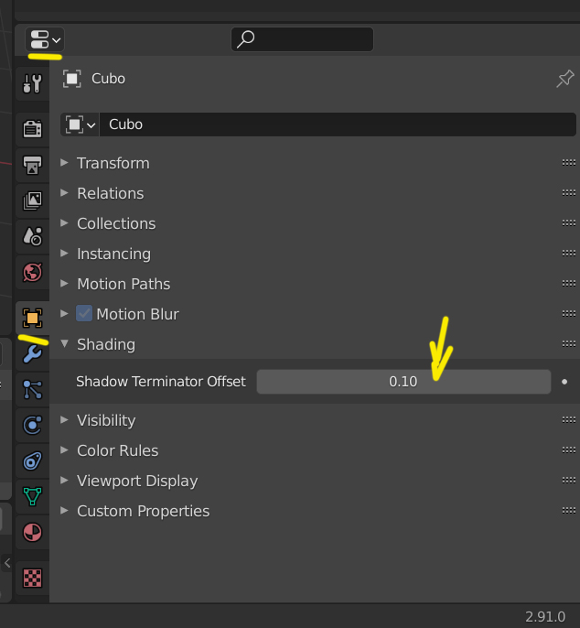
Task: Open the Tool properties tab
Action: coord(33,84)
